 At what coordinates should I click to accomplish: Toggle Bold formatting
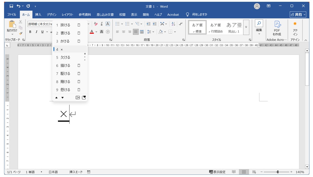pos(30,32)
